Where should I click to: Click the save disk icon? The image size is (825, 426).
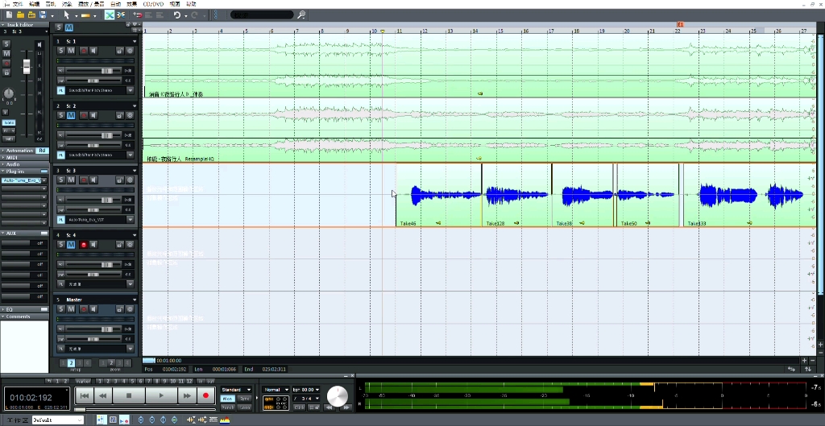pyautogui.click(x=43, y=15)
